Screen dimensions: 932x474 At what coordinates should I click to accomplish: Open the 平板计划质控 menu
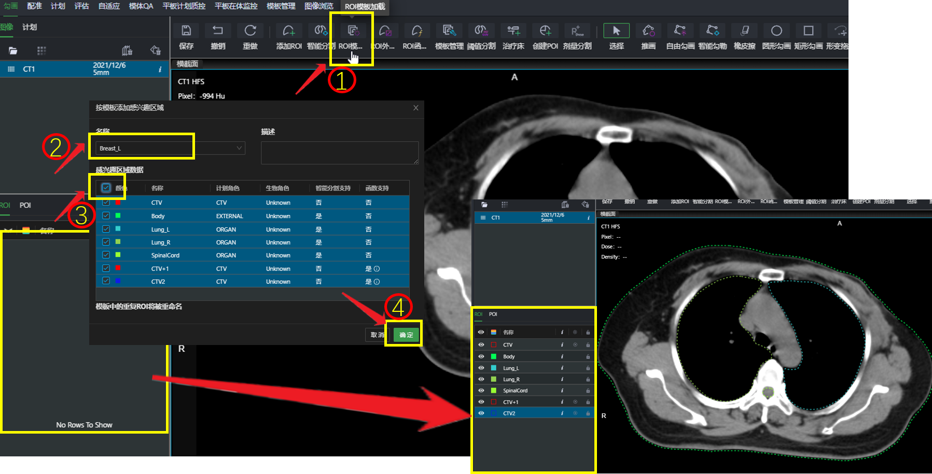point(184,6)
